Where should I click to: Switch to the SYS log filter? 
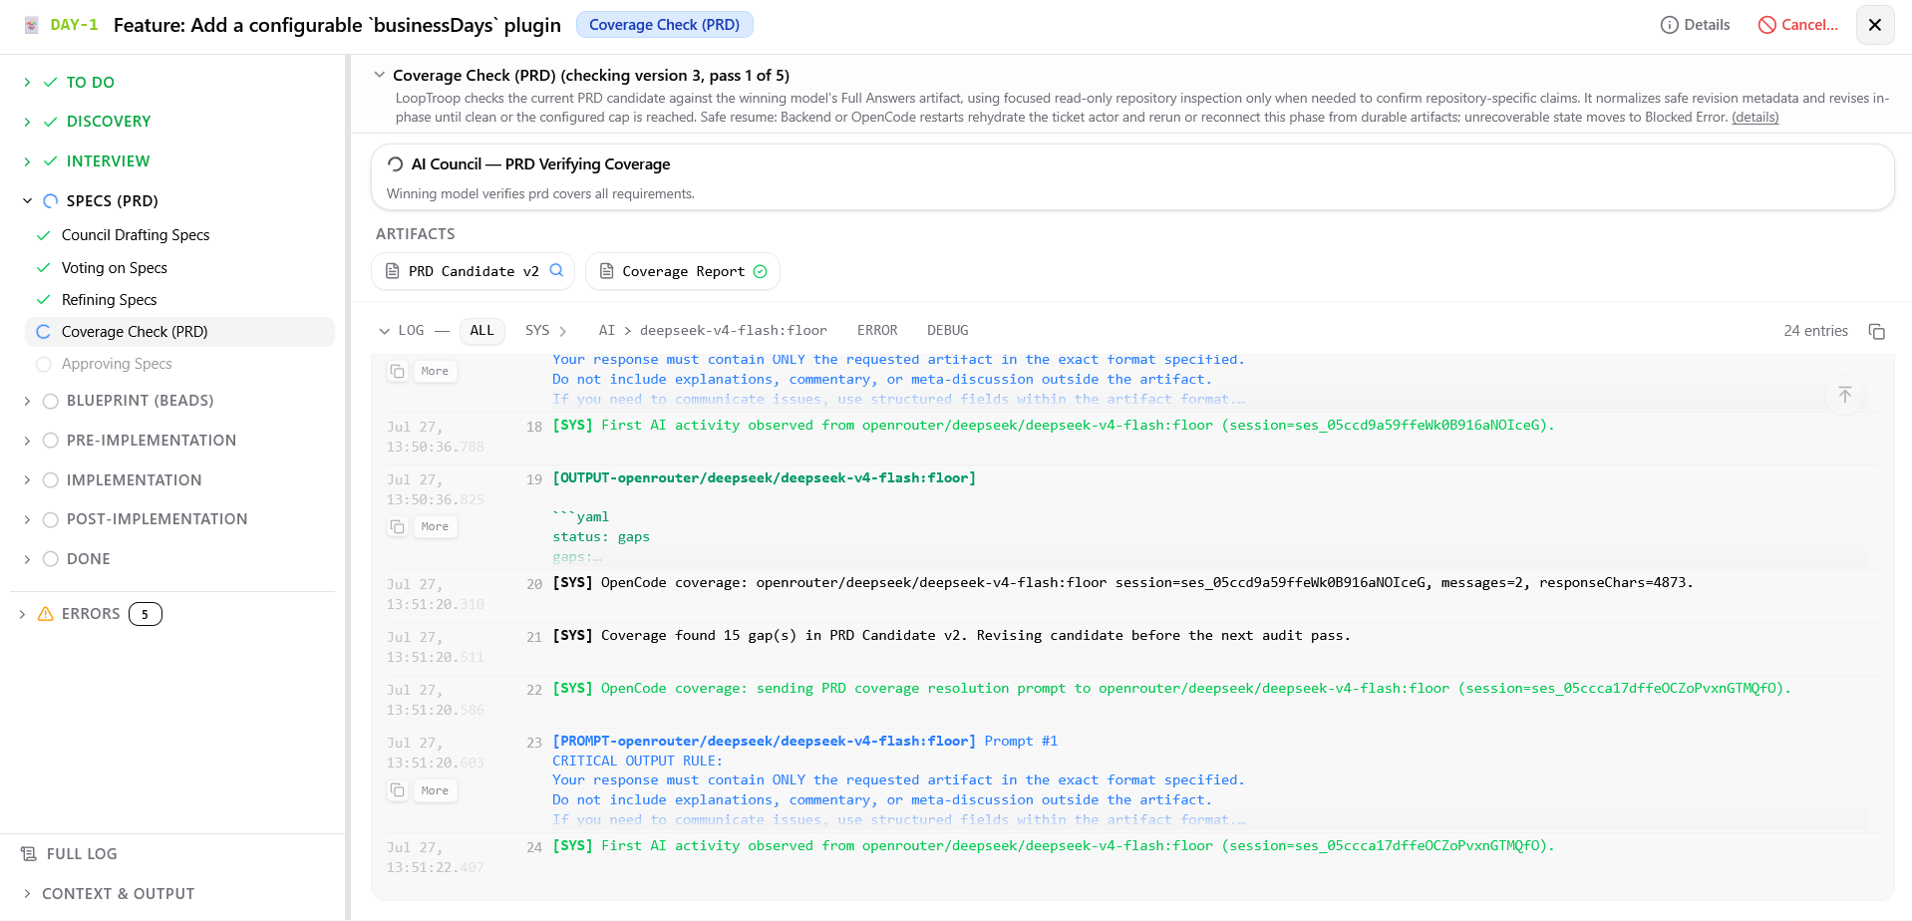click(x=537, y=331)
